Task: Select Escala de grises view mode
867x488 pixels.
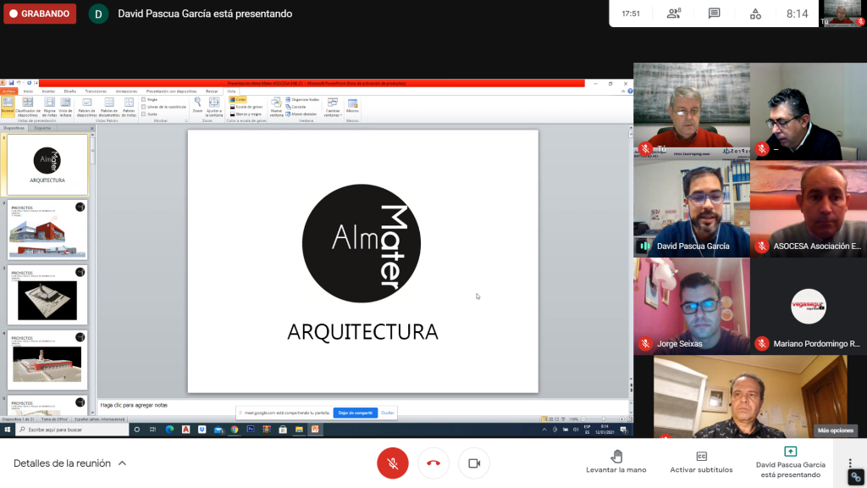Action: (246, 107)
